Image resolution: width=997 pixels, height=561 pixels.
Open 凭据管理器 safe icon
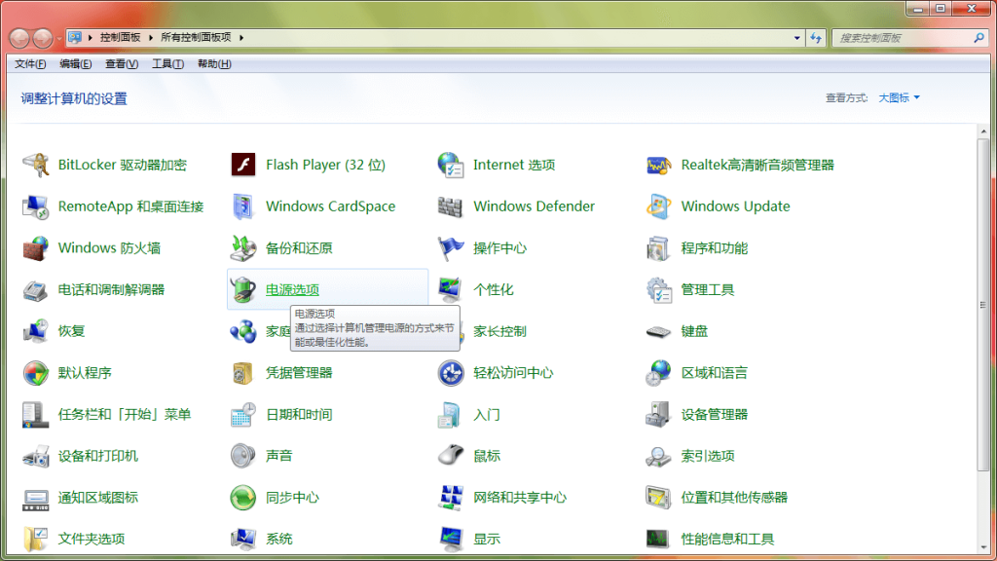242,373
